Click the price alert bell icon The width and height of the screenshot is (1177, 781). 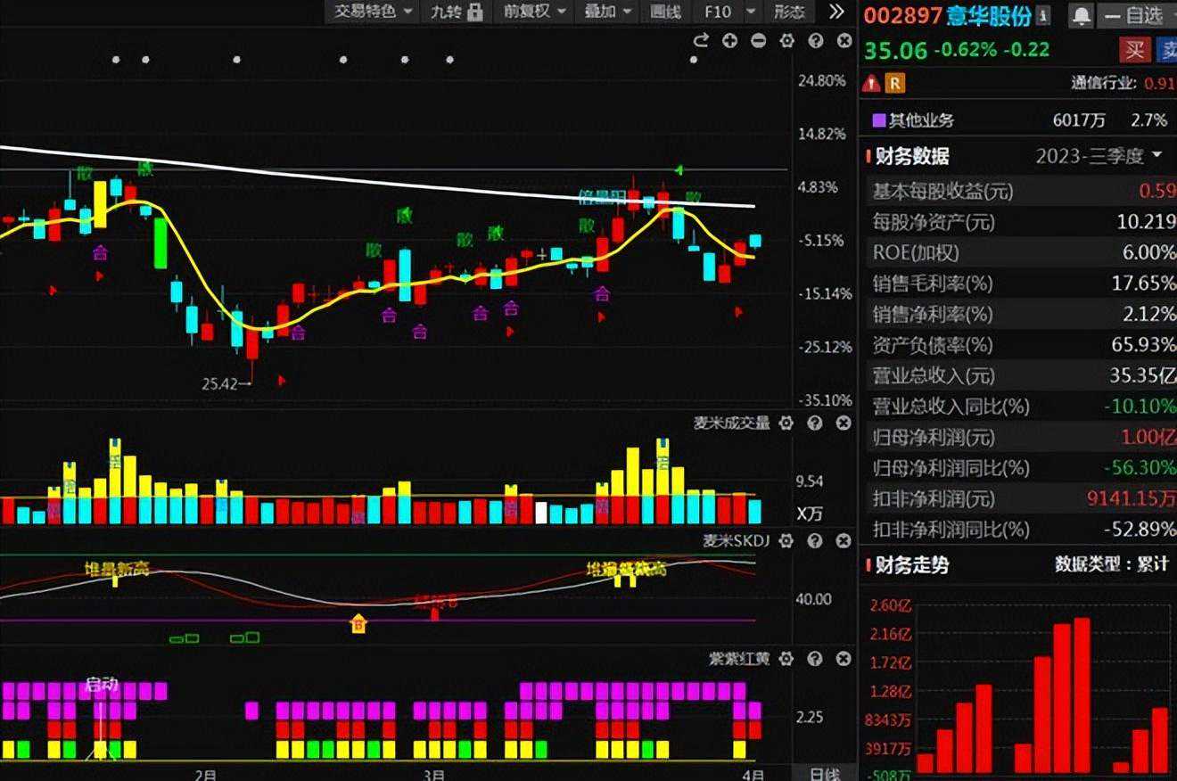click(x=1081, y=15)
